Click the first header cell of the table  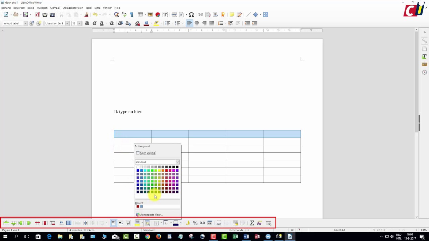click(133, 134)
